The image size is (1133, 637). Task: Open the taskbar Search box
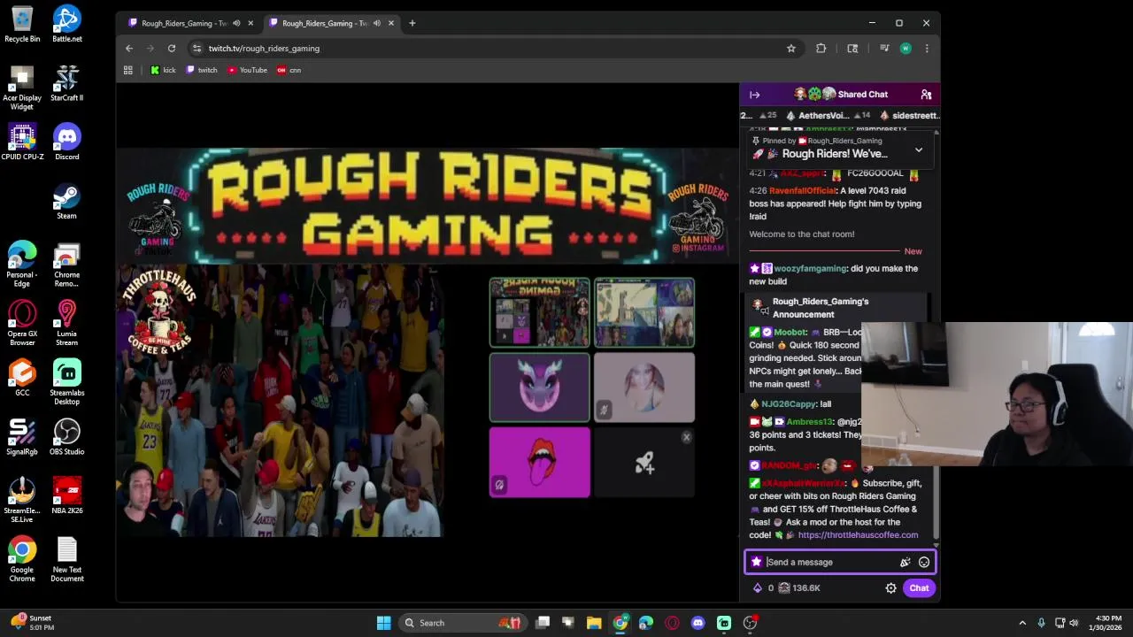(462, 623)
